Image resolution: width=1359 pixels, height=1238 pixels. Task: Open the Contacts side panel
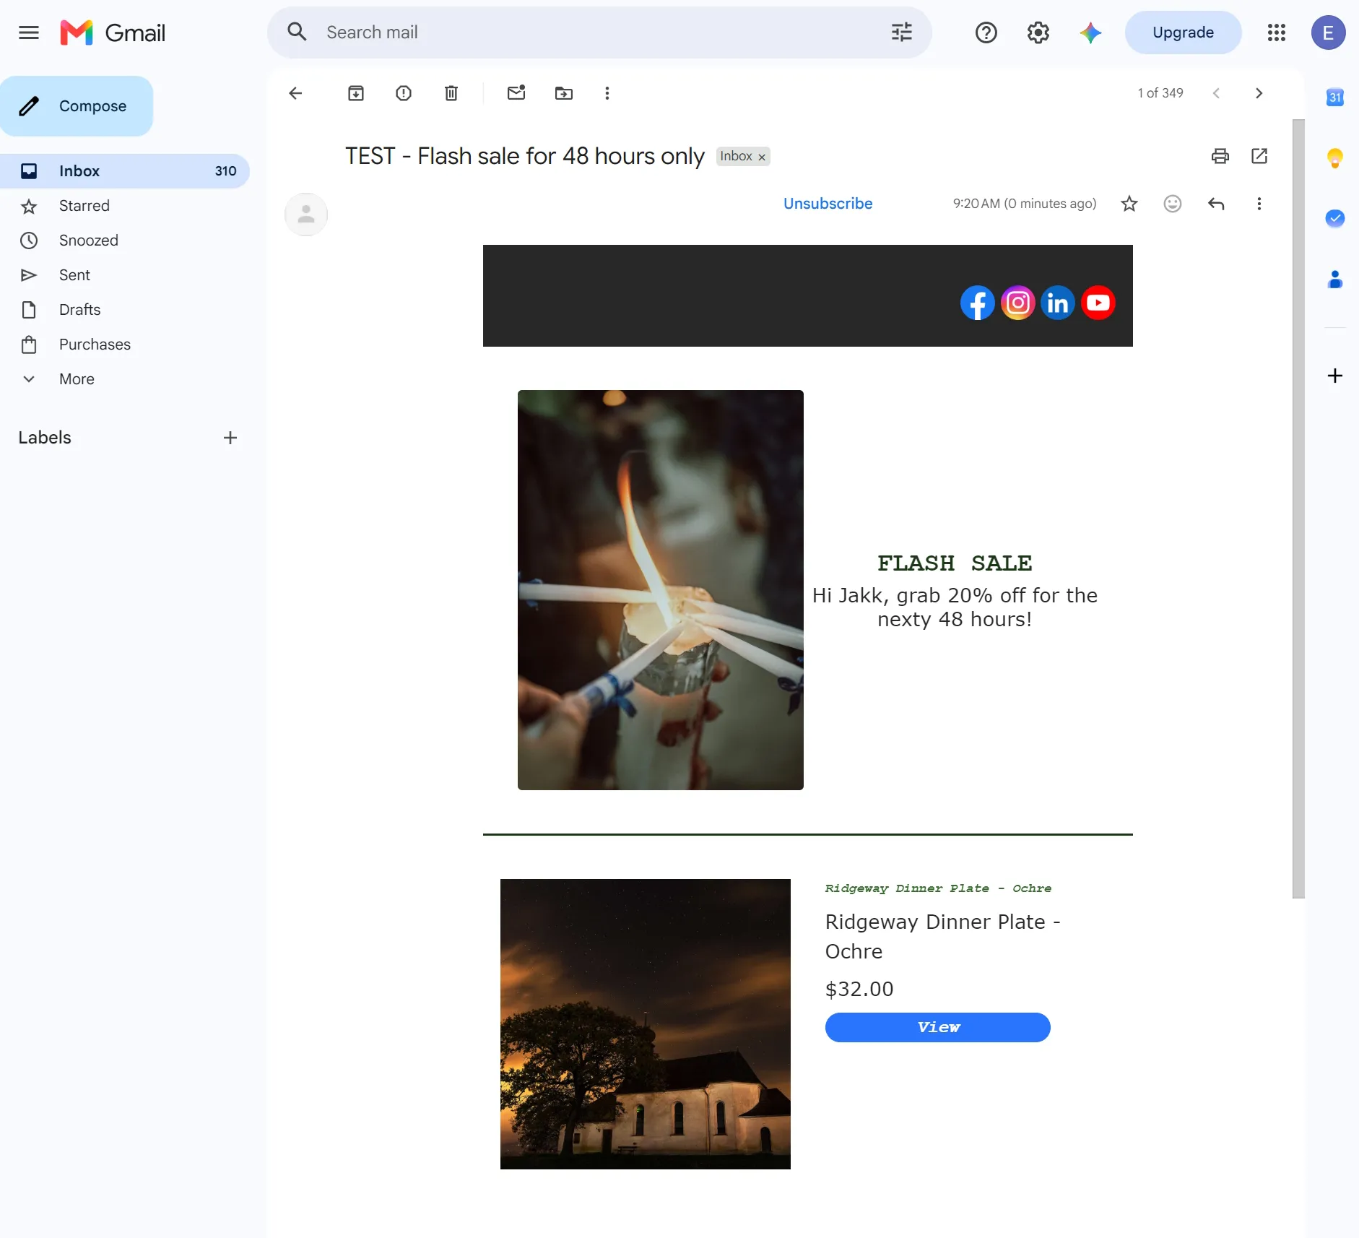(x=1335, y=279)
